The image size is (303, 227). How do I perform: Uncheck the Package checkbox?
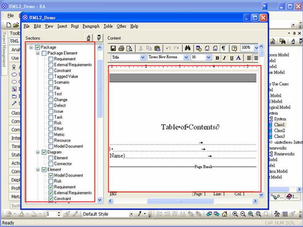coord(37,47)
